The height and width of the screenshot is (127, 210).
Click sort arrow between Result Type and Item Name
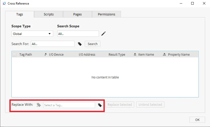pyautogui.click(x=135, y=54)
